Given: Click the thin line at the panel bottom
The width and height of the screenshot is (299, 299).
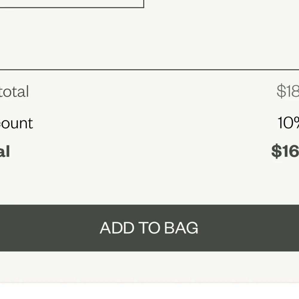Looking at the screenshot, I should [x=149, y=283].
